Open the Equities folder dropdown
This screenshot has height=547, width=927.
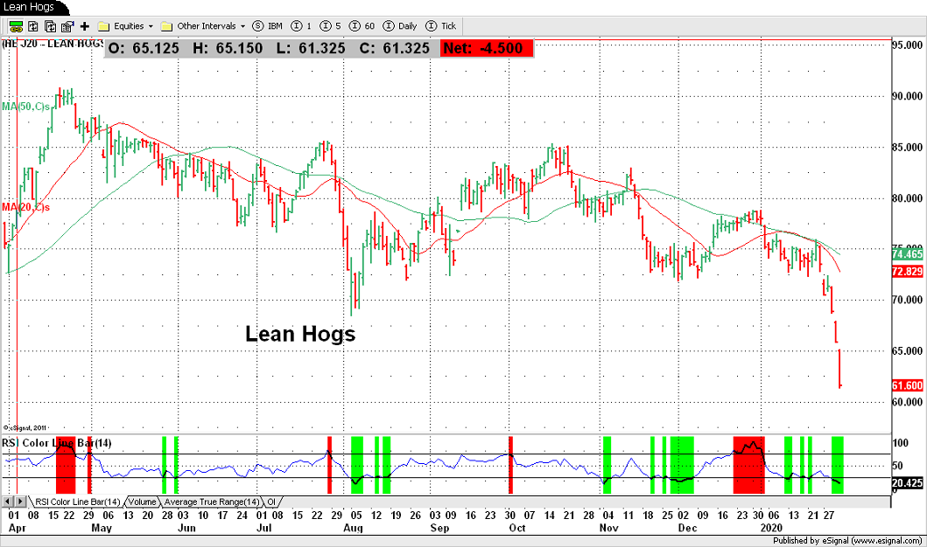[x=125, y=26]
